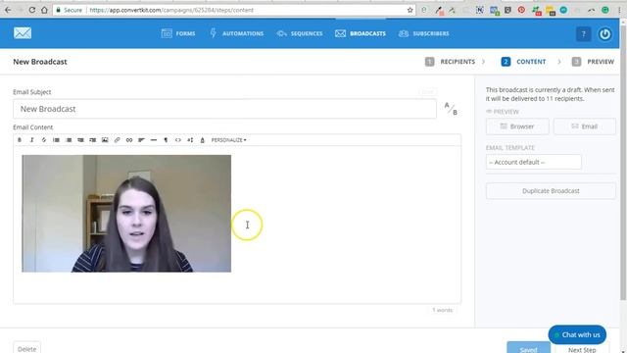Apply italic formatting in the editor toolbar
This screenshot has width=627, height=353.
pyautogui.click(x=31, y=140)
